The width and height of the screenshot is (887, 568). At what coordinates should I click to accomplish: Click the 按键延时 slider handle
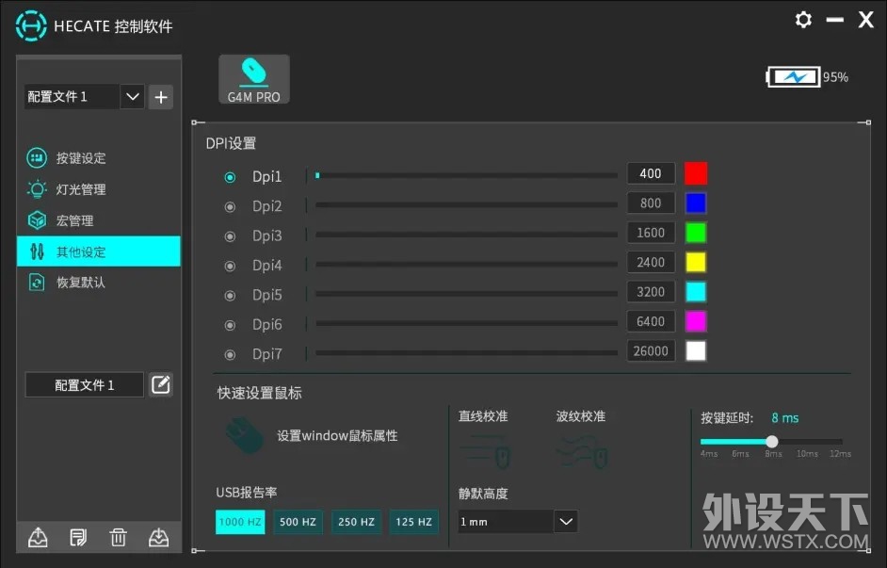coord(771,441)
